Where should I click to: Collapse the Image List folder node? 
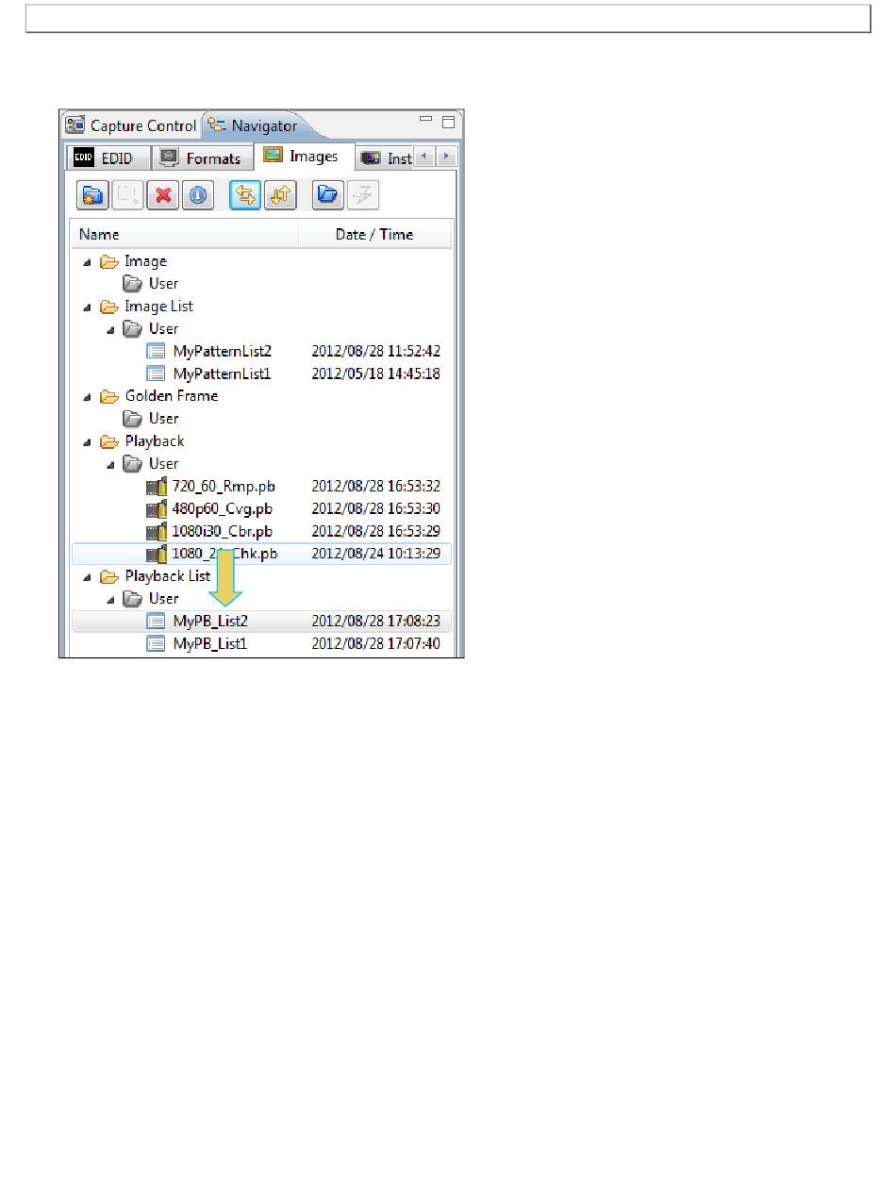88,307
